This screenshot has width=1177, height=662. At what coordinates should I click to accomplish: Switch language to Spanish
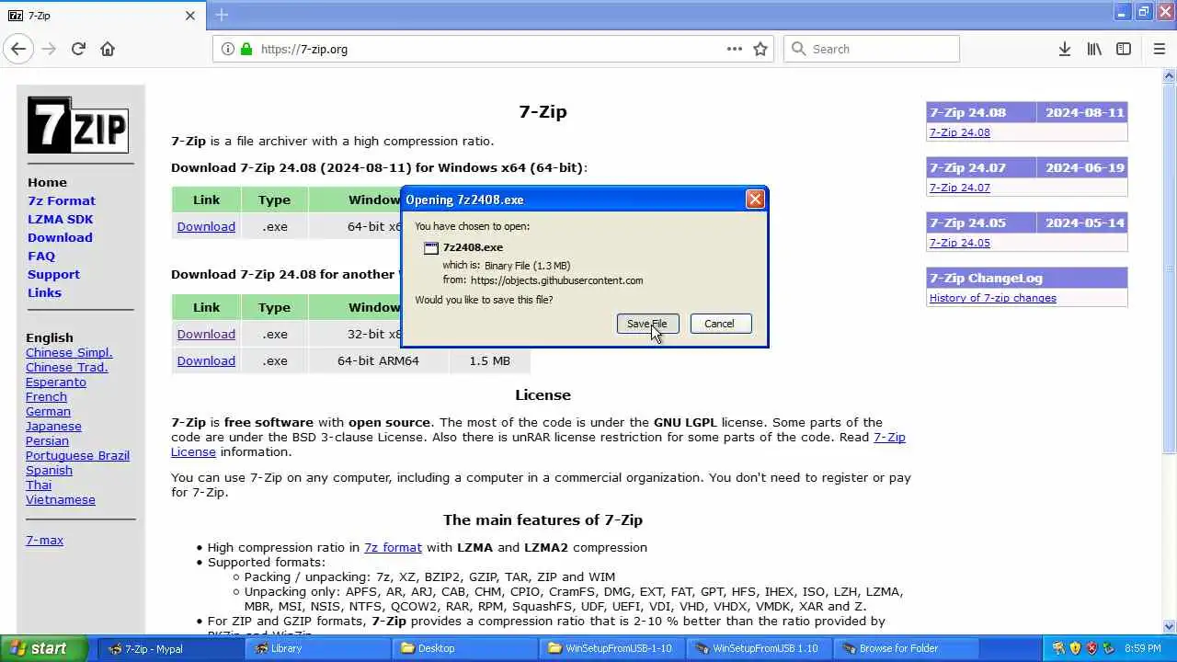click(49, 470)
